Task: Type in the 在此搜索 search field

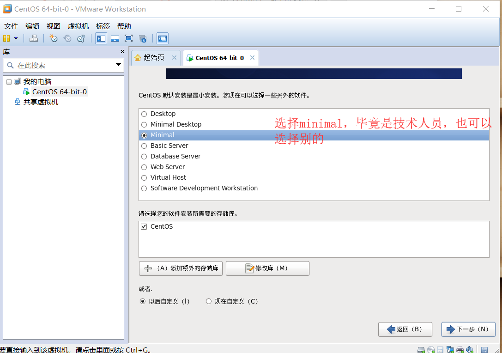Action: [63, 65]
